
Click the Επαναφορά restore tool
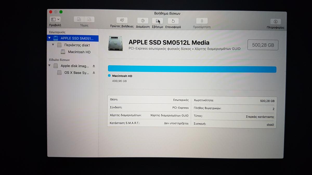[173, 21]
